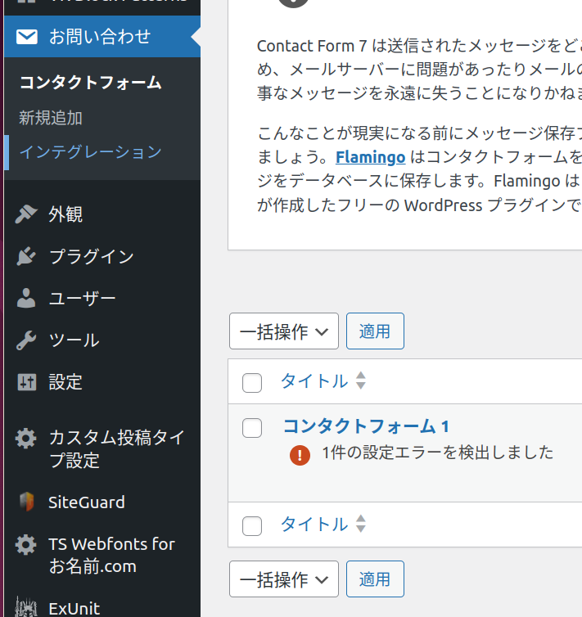
Task: Click the paintbrush icon for 外観
Action: tap(26, 214)
